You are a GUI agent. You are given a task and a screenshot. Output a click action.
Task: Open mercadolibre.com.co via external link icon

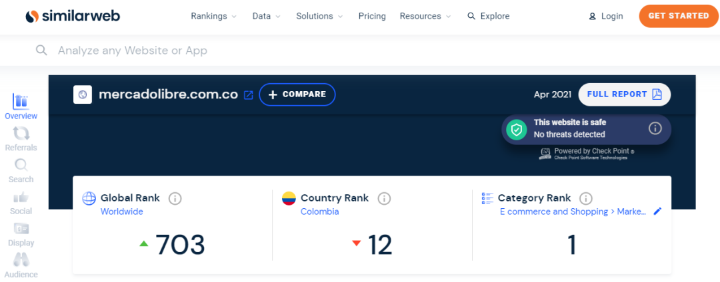(x=249, y=94)
